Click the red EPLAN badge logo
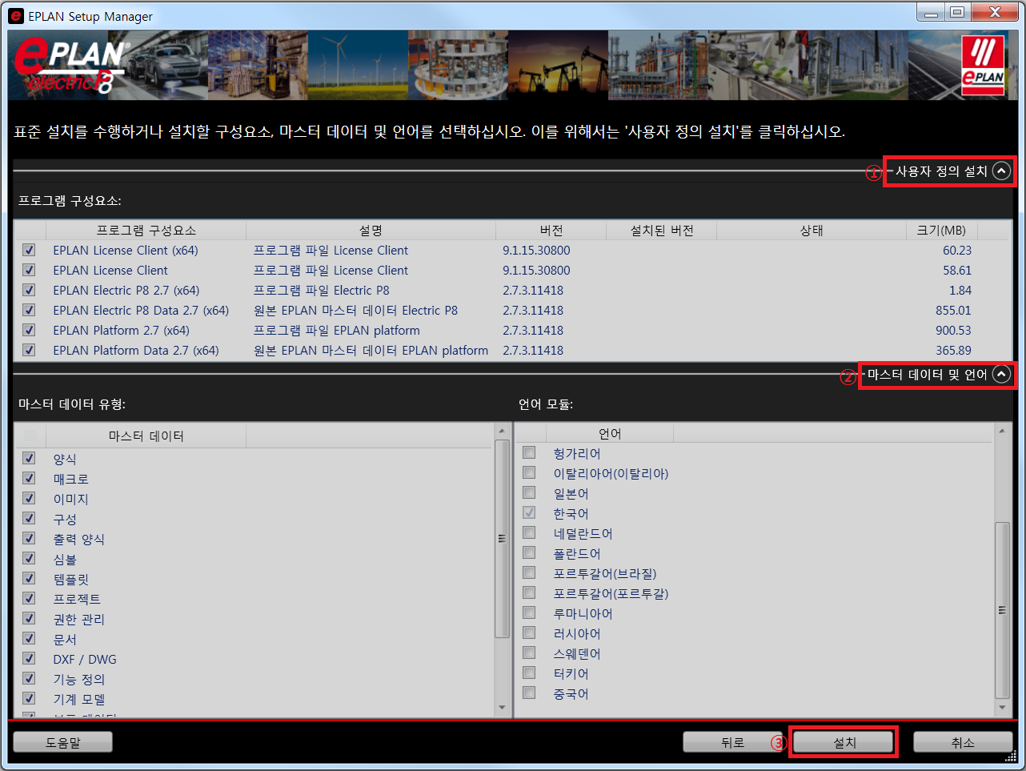 983,66
